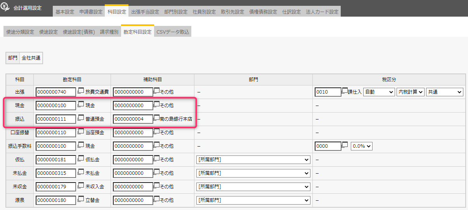Open account lookup icon in 現金 row
This screenshot has width=468, height=210.
pos(81,105)
